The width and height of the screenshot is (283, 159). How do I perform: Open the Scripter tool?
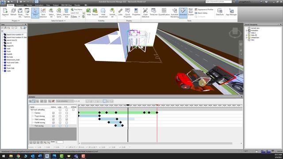click(x=191, y=12)
